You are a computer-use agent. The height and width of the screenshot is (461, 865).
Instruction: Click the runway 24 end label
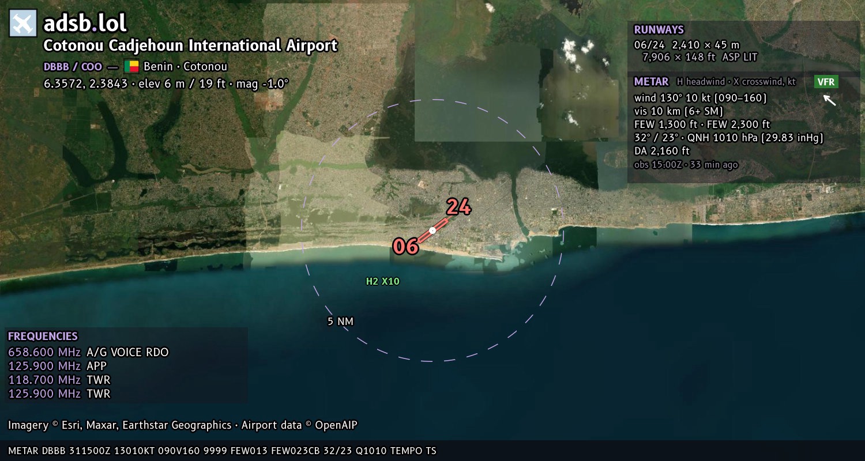[x=458, y=207]
